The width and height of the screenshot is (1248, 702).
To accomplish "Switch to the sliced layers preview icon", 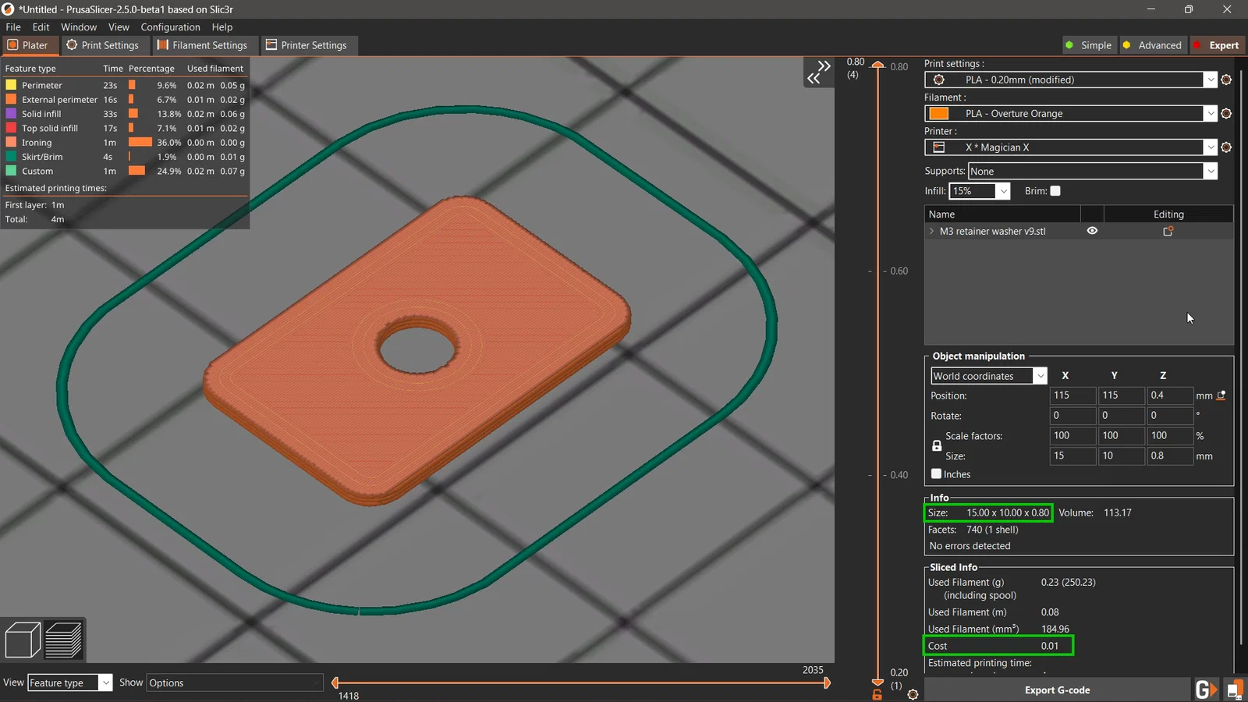I will click(63, 640).
